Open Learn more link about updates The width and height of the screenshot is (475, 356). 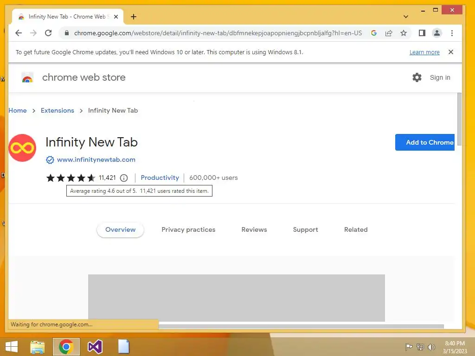click(x=424, y=52)
